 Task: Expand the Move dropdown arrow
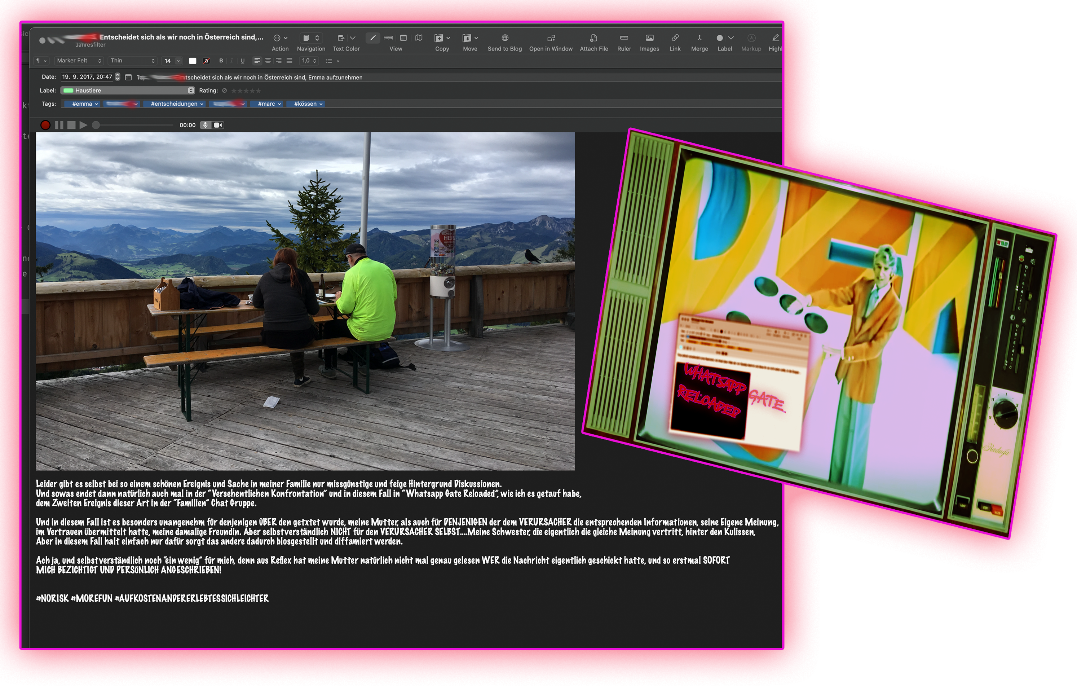tap(476, 38)
